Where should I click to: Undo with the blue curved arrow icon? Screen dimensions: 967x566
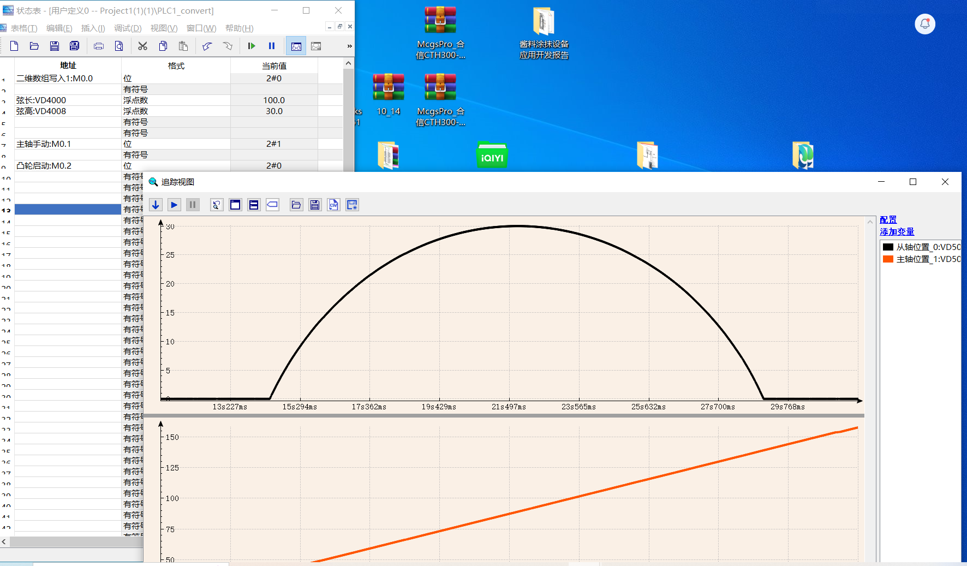(x=207, y=46)
